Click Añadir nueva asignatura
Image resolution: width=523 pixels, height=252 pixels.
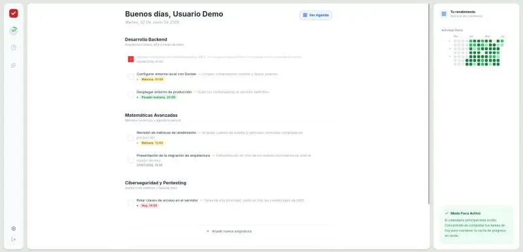click(229, 231)
